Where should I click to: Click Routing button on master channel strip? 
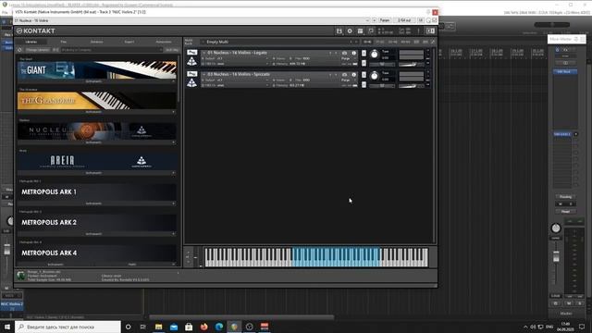click(x=565, y=197)
